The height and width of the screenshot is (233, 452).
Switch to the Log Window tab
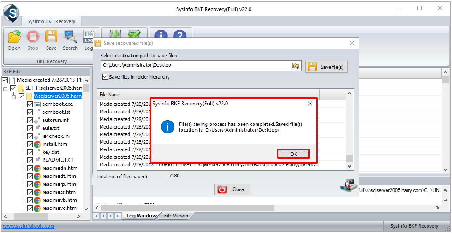pyautogui.click(x=141, y=216)
